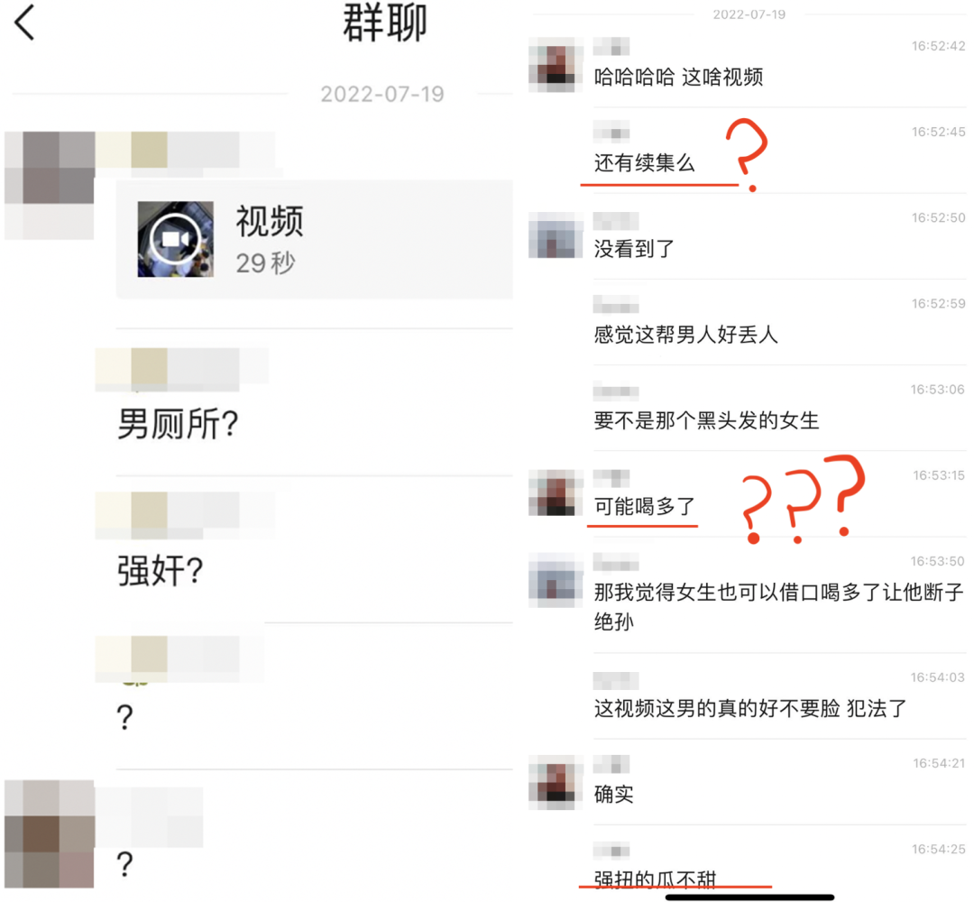This screenshot has width=974, height=902.
Task: Tap the 男厕所? chat message
Action: coord(178,424)
